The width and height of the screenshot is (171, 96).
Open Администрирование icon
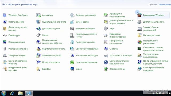[72, 15]
